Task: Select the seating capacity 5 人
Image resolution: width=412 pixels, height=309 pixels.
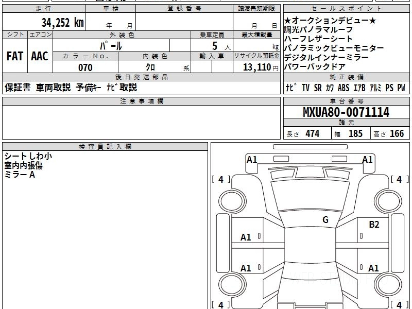Action: point(221,46)
